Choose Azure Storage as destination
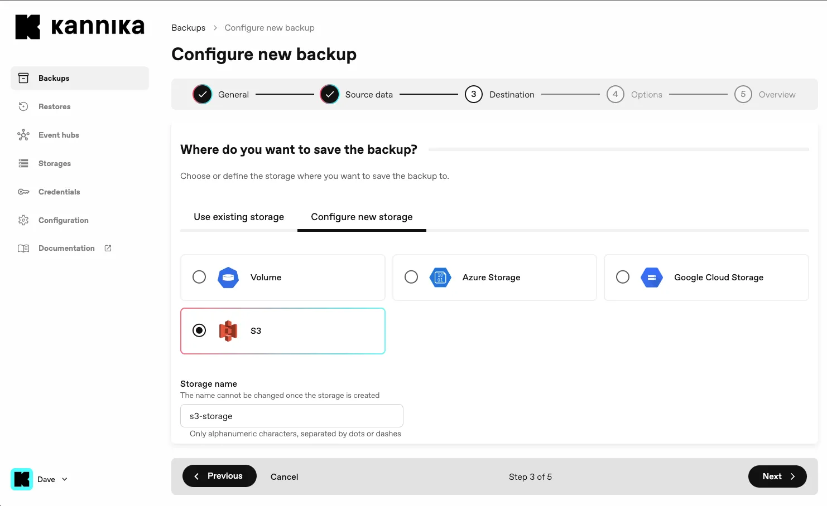This screenshot has height=506, width=827. pyautogui.click(x=411, y=277)
